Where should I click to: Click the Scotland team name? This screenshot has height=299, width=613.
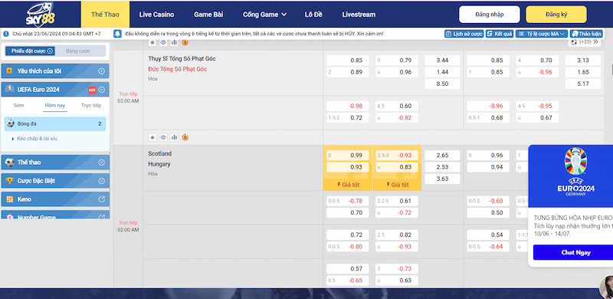tap(159, 153)
